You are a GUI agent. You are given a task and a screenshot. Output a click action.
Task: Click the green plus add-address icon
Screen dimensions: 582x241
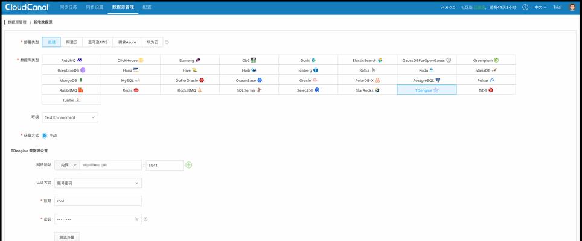(x=188, y=165)
